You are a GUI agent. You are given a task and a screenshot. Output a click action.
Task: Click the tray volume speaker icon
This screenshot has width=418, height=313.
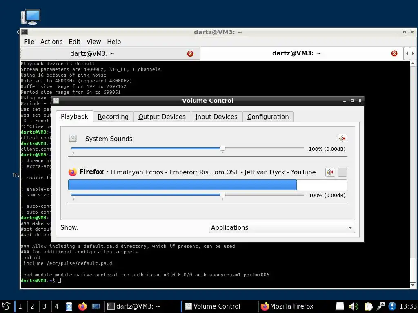tap(354, 306)
